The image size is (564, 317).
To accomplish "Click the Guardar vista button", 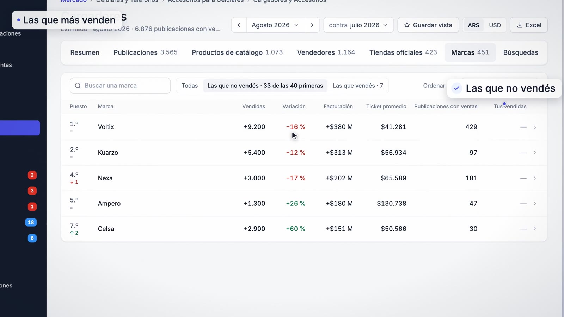I will [x=428, y=25].
